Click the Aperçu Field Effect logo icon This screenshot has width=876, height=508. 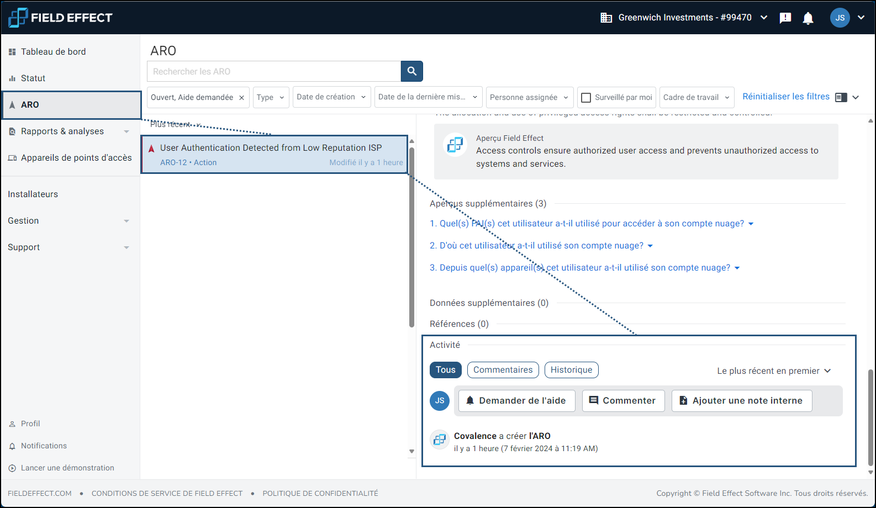click(x=455, y=145)
